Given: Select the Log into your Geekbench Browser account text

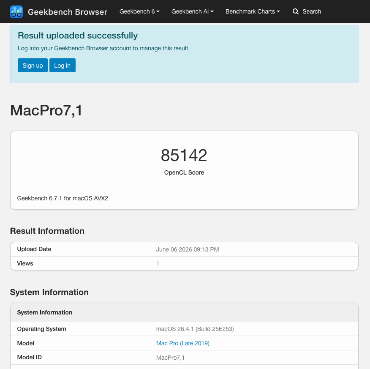Looking at the screenshot, I should pyautogui.click(x=103, y=49).
